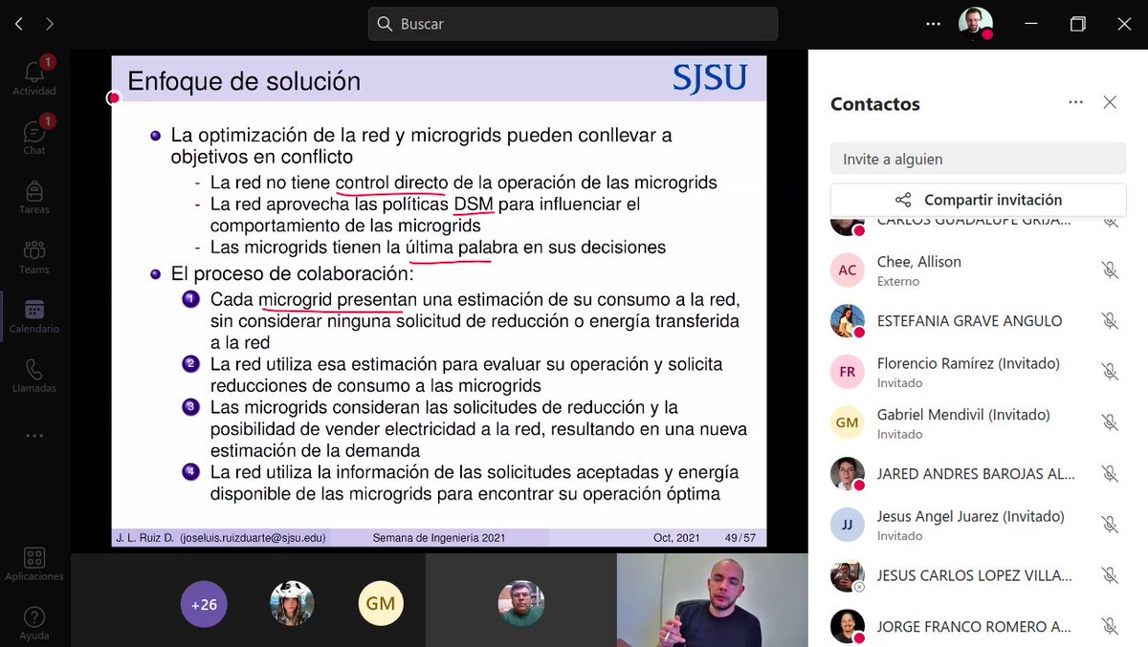Show more apps via sidebar ellipsis
This screenshot has width=1148, height=647.
34,436
